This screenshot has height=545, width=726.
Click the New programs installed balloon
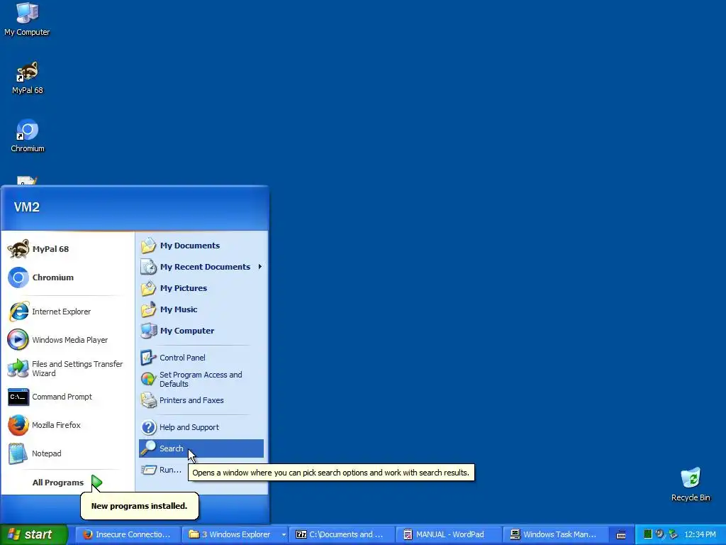[x=140, y=506]
